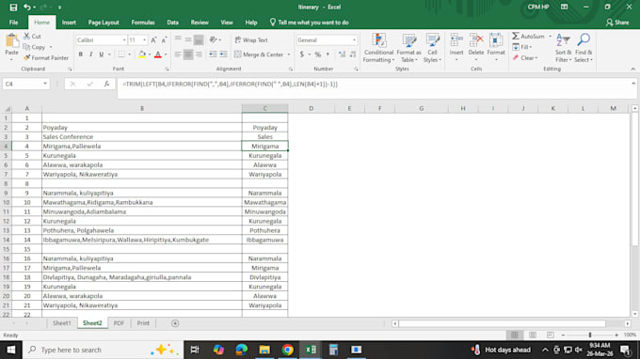Open Cell Styles menu
Viewport: 640px width, 359px height.
pyautogui.click(x=432, y=48)
